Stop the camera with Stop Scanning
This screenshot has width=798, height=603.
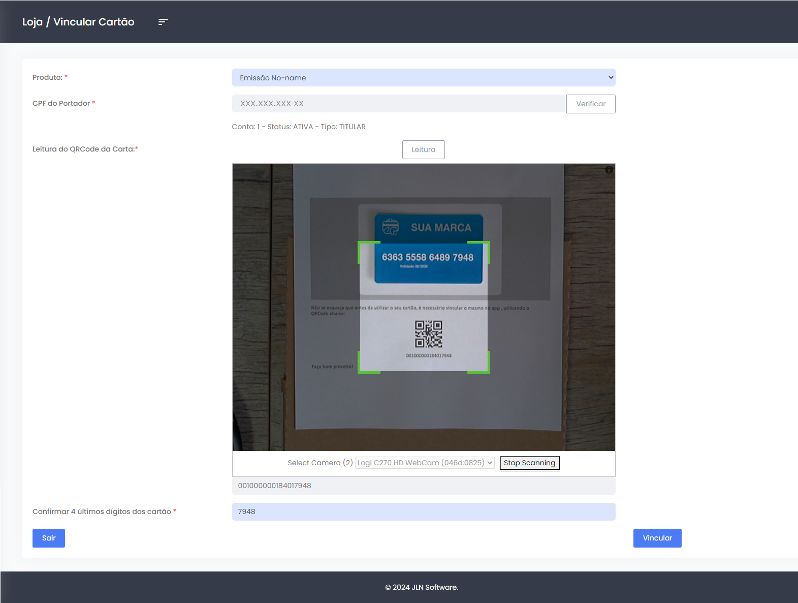pyautogui.click(x=529, y=463)
